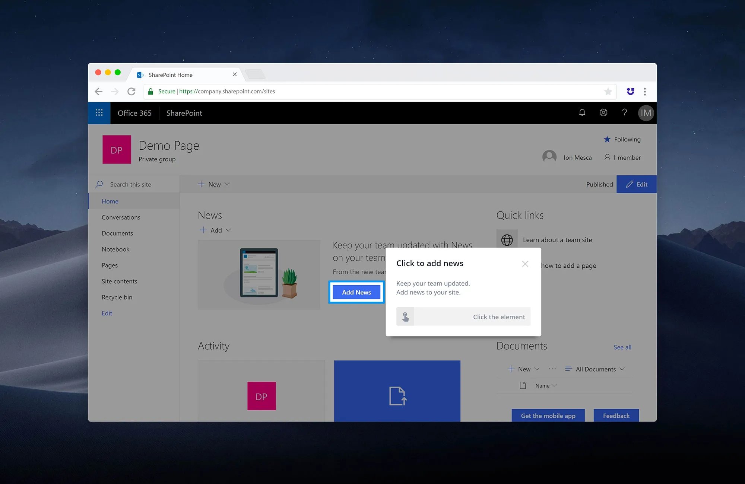Open the SharePoint settings gear
The width and height of the screenshot is (745, 484).
pyautogui.click(x=603, y=112)
